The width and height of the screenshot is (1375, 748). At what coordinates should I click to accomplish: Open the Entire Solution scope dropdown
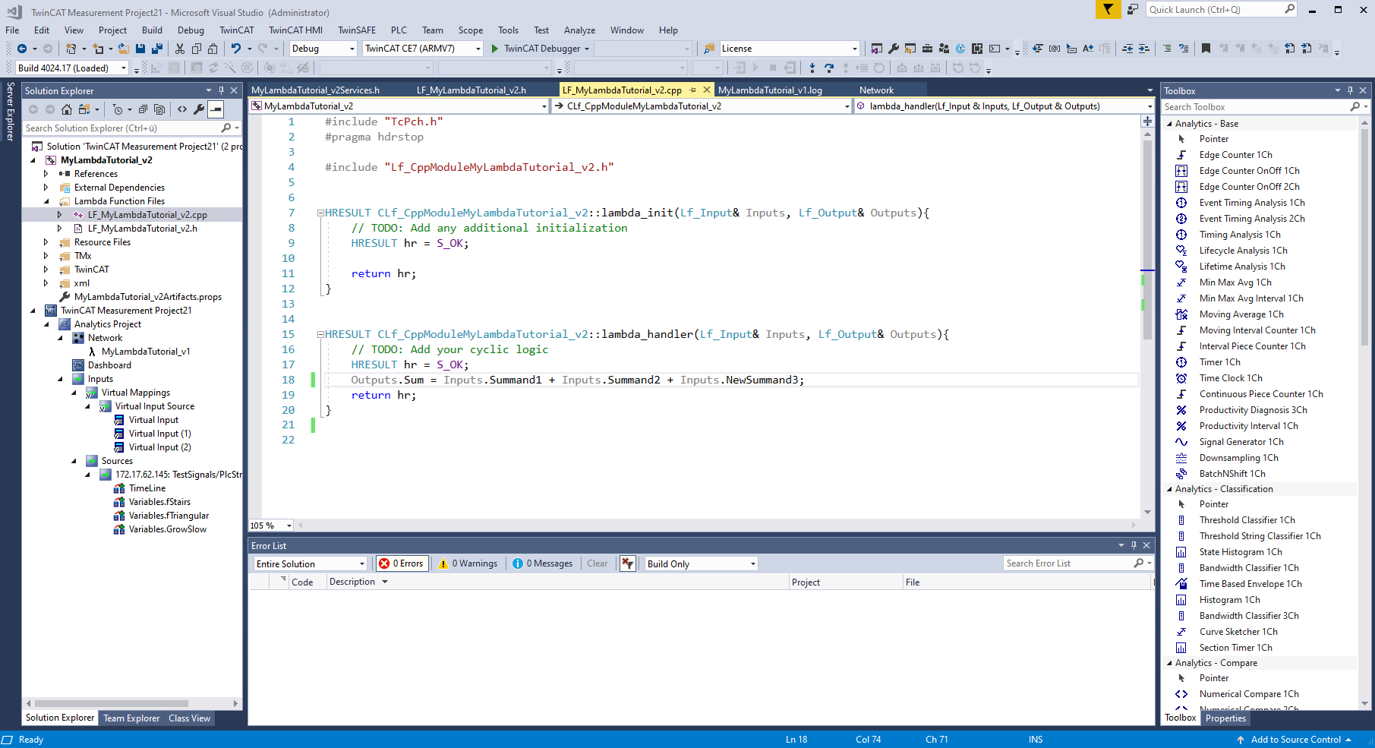(310, 563)
